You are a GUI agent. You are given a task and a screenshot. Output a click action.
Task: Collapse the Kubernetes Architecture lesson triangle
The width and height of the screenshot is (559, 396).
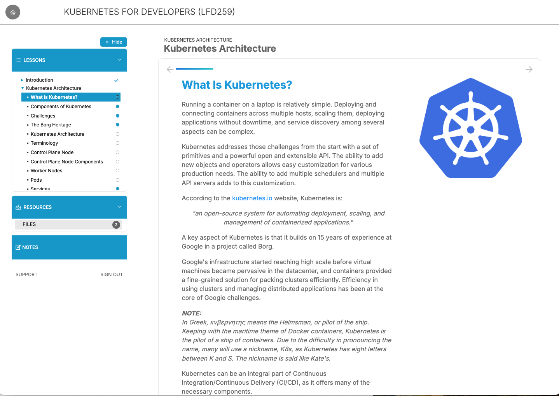tap(23, 88)
